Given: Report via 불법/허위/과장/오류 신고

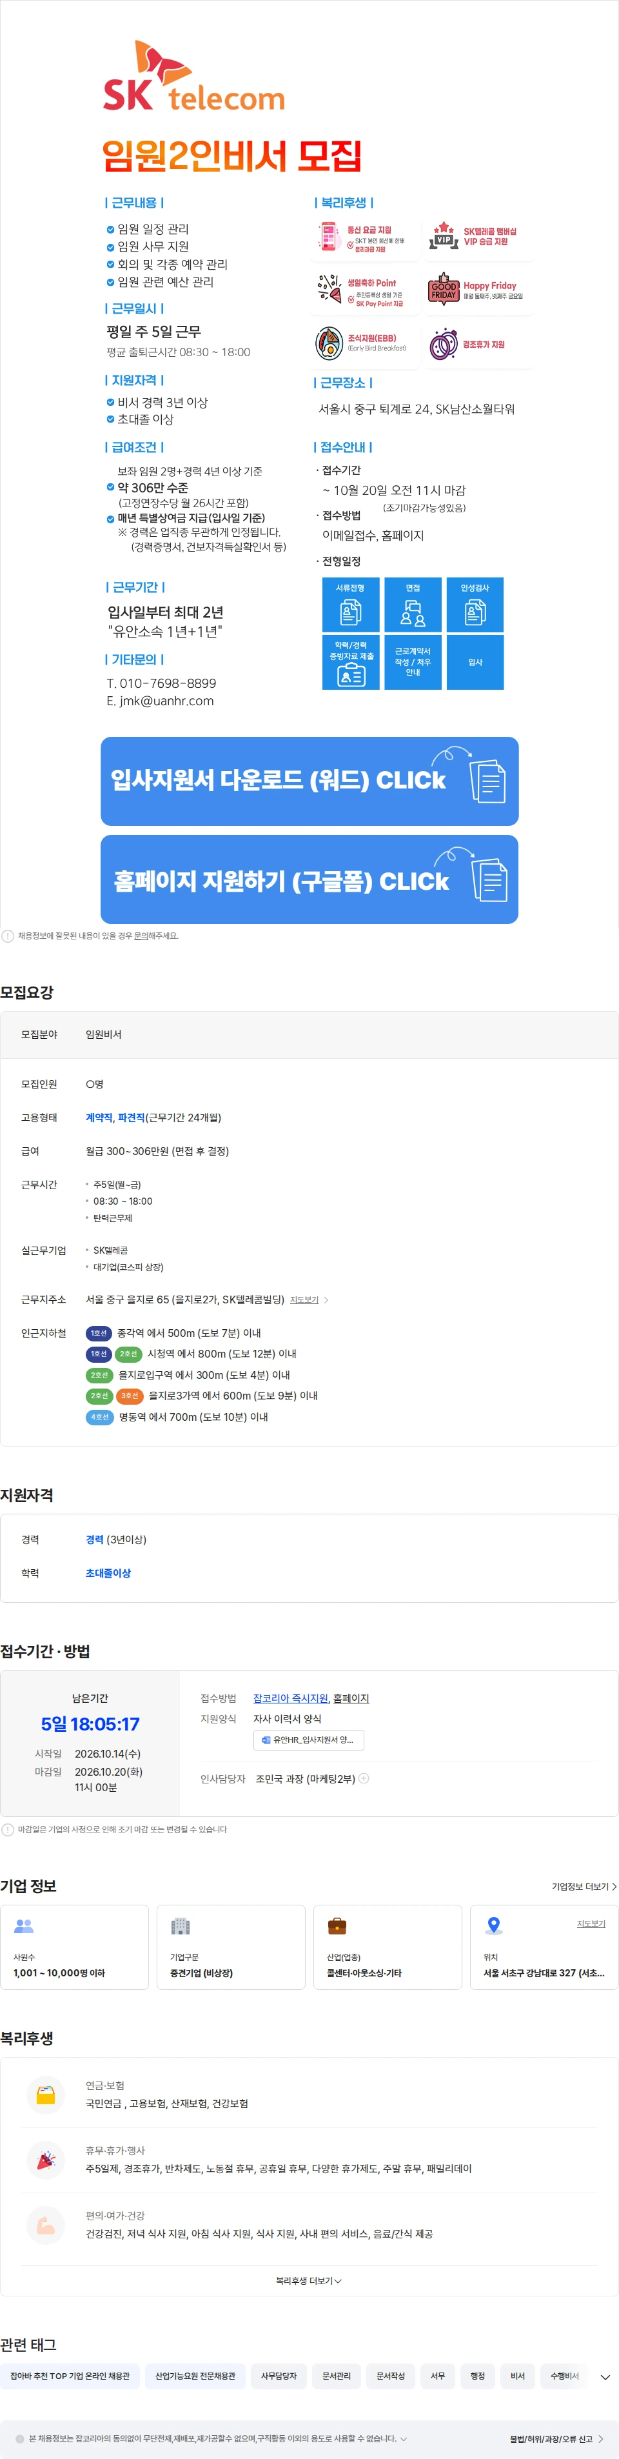Looking at the screenshot, I should coord(556,2439).
